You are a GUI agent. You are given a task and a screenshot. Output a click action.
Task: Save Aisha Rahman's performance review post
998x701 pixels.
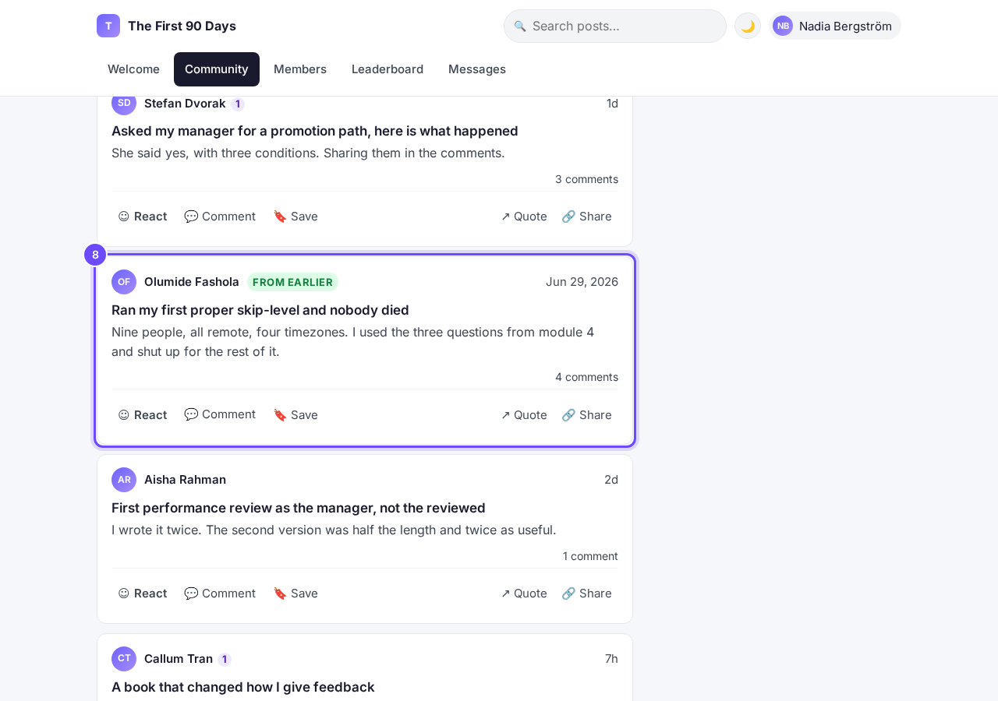click(296, 594)
